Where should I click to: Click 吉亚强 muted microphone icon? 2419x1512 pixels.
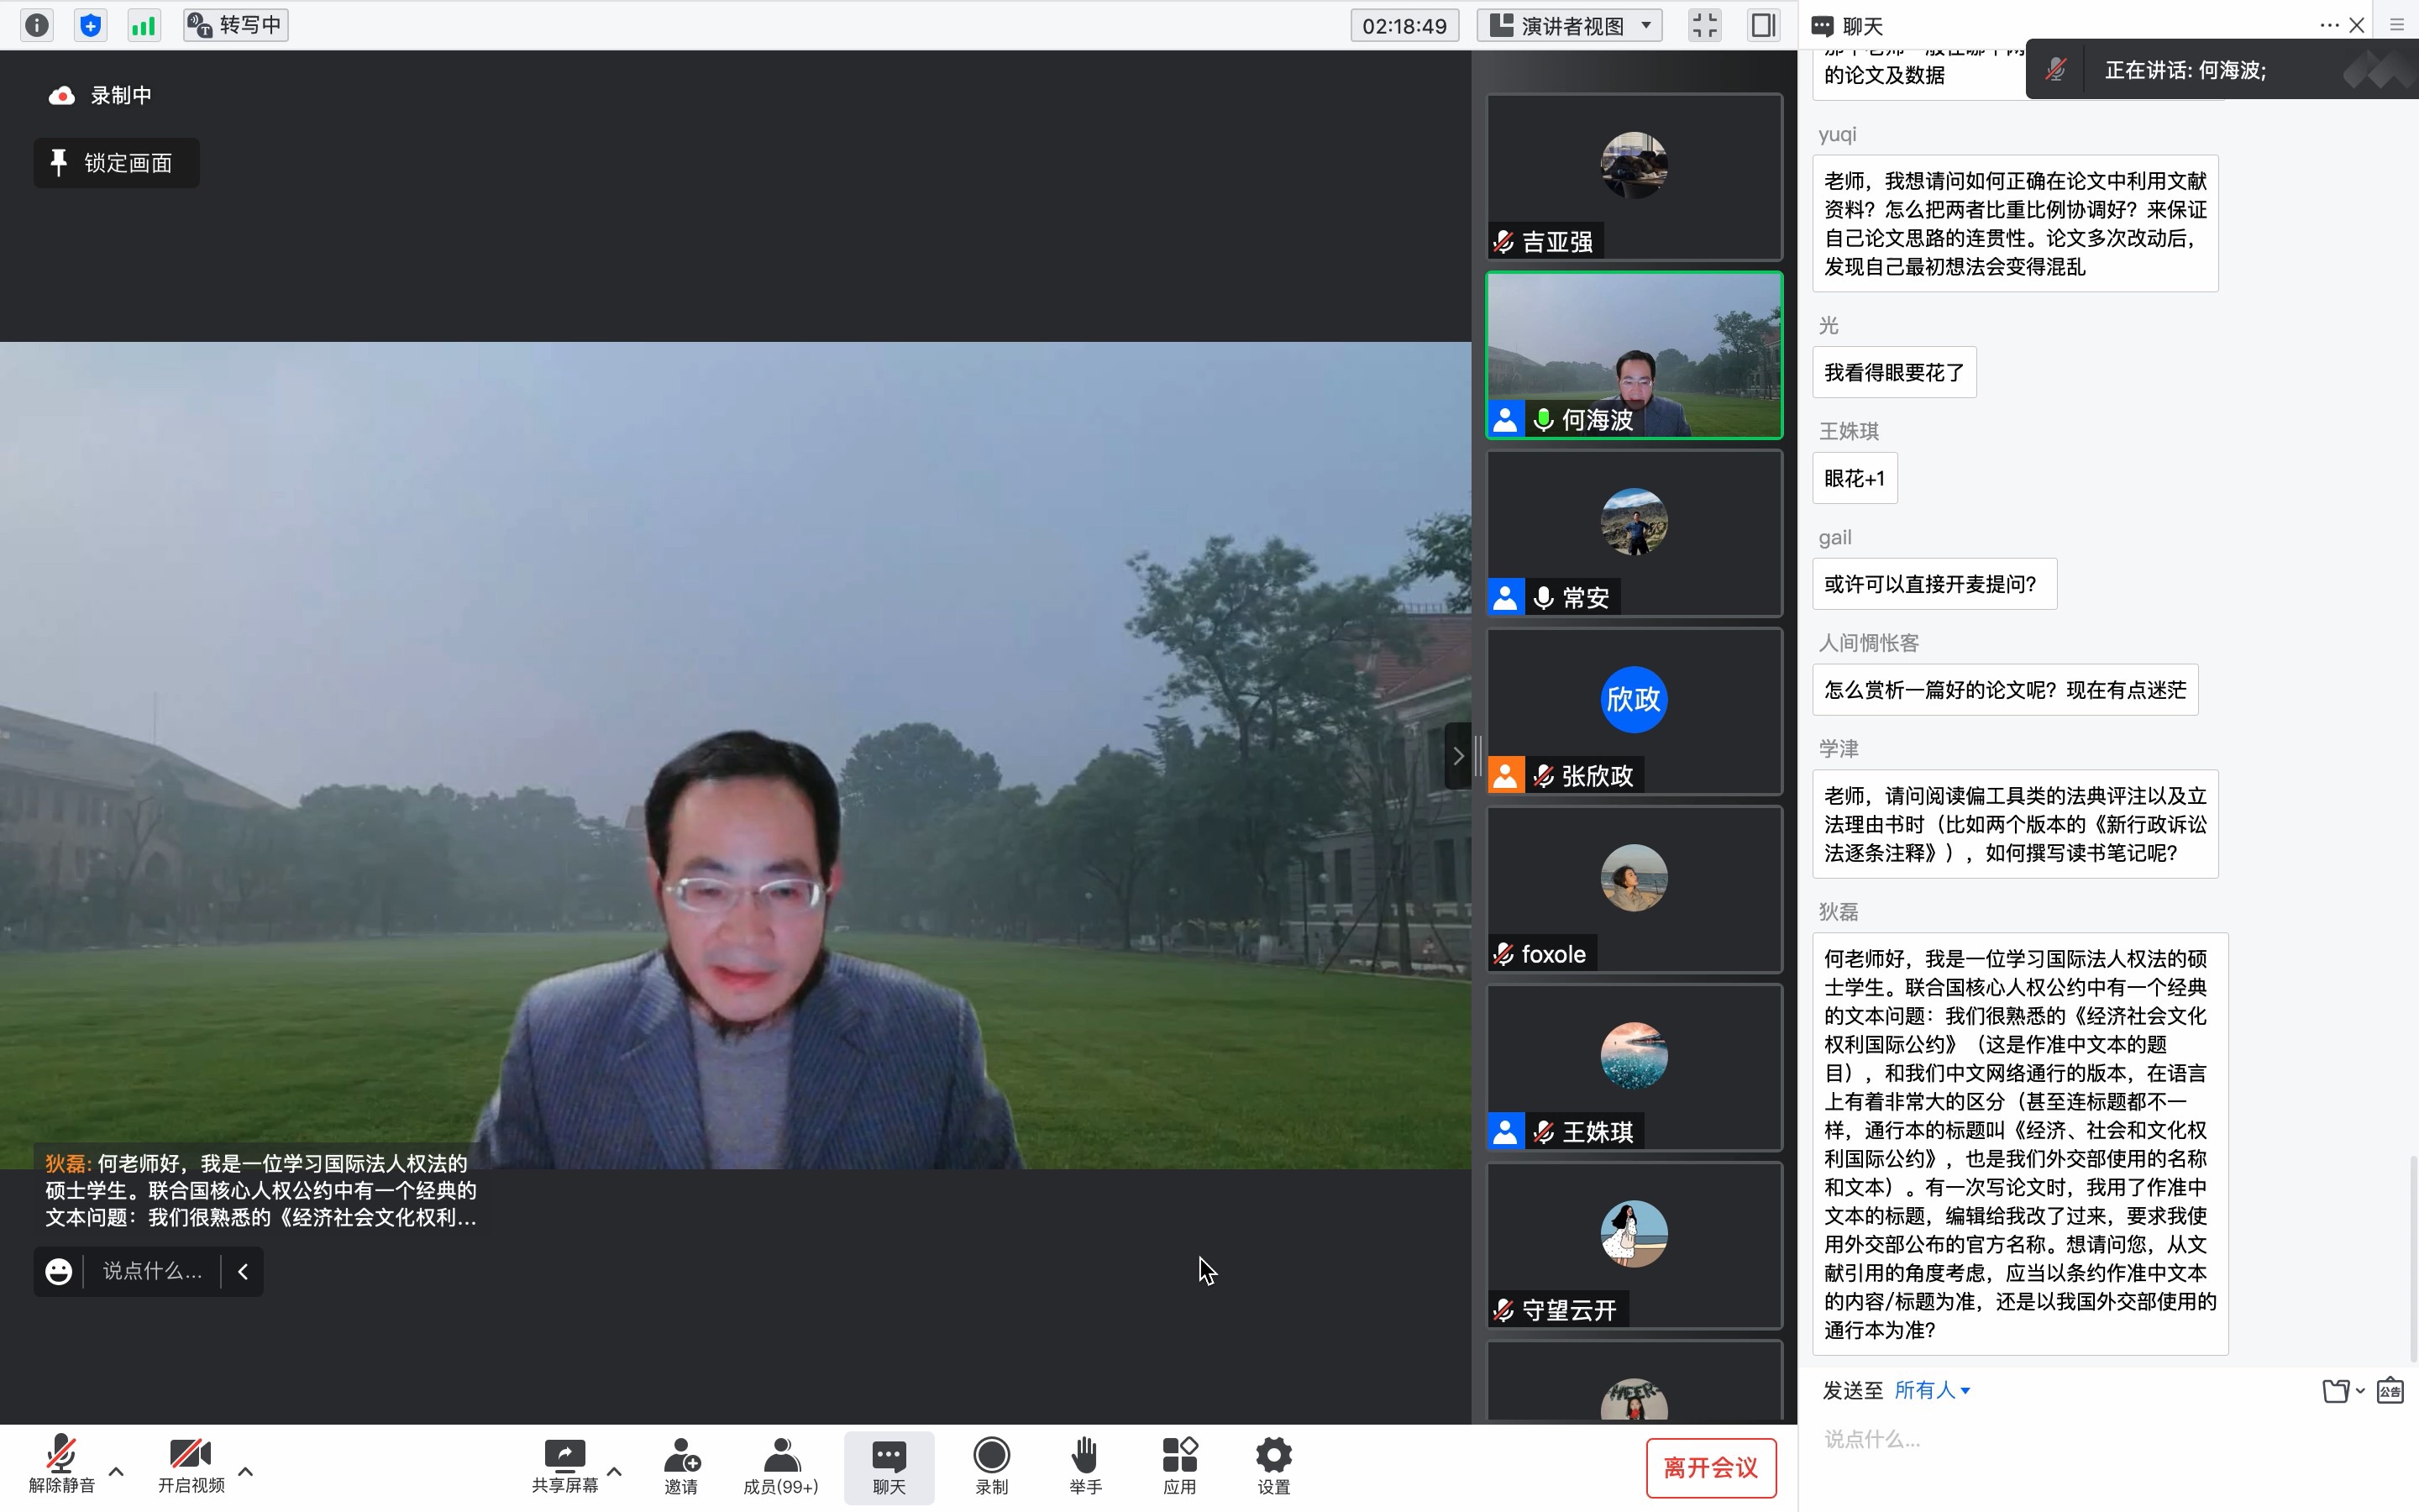coord(1503,242)
